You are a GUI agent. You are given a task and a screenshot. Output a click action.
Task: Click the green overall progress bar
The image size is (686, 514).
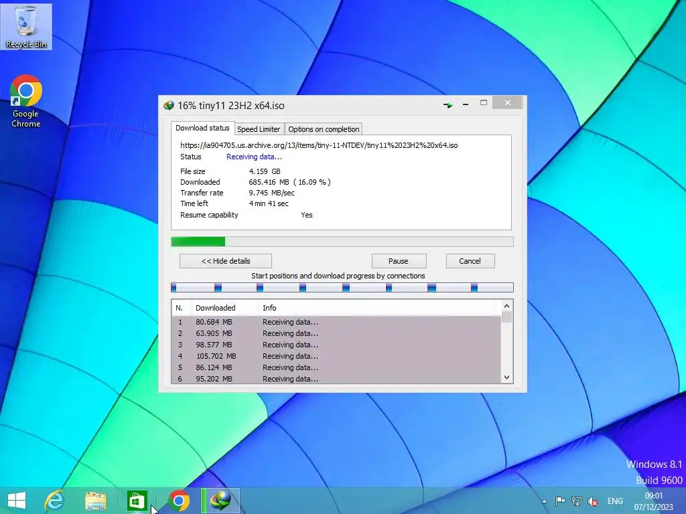342,242
